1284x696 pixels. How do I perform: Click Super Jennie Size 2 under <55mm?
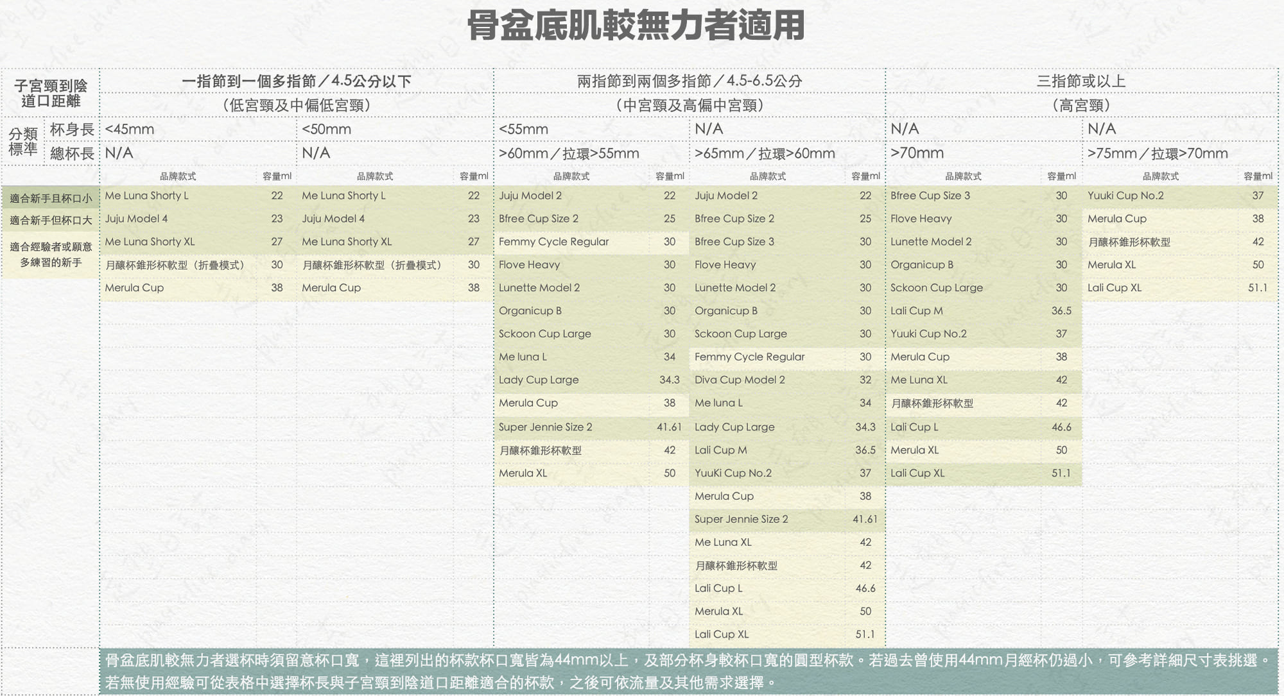(546, 427)
